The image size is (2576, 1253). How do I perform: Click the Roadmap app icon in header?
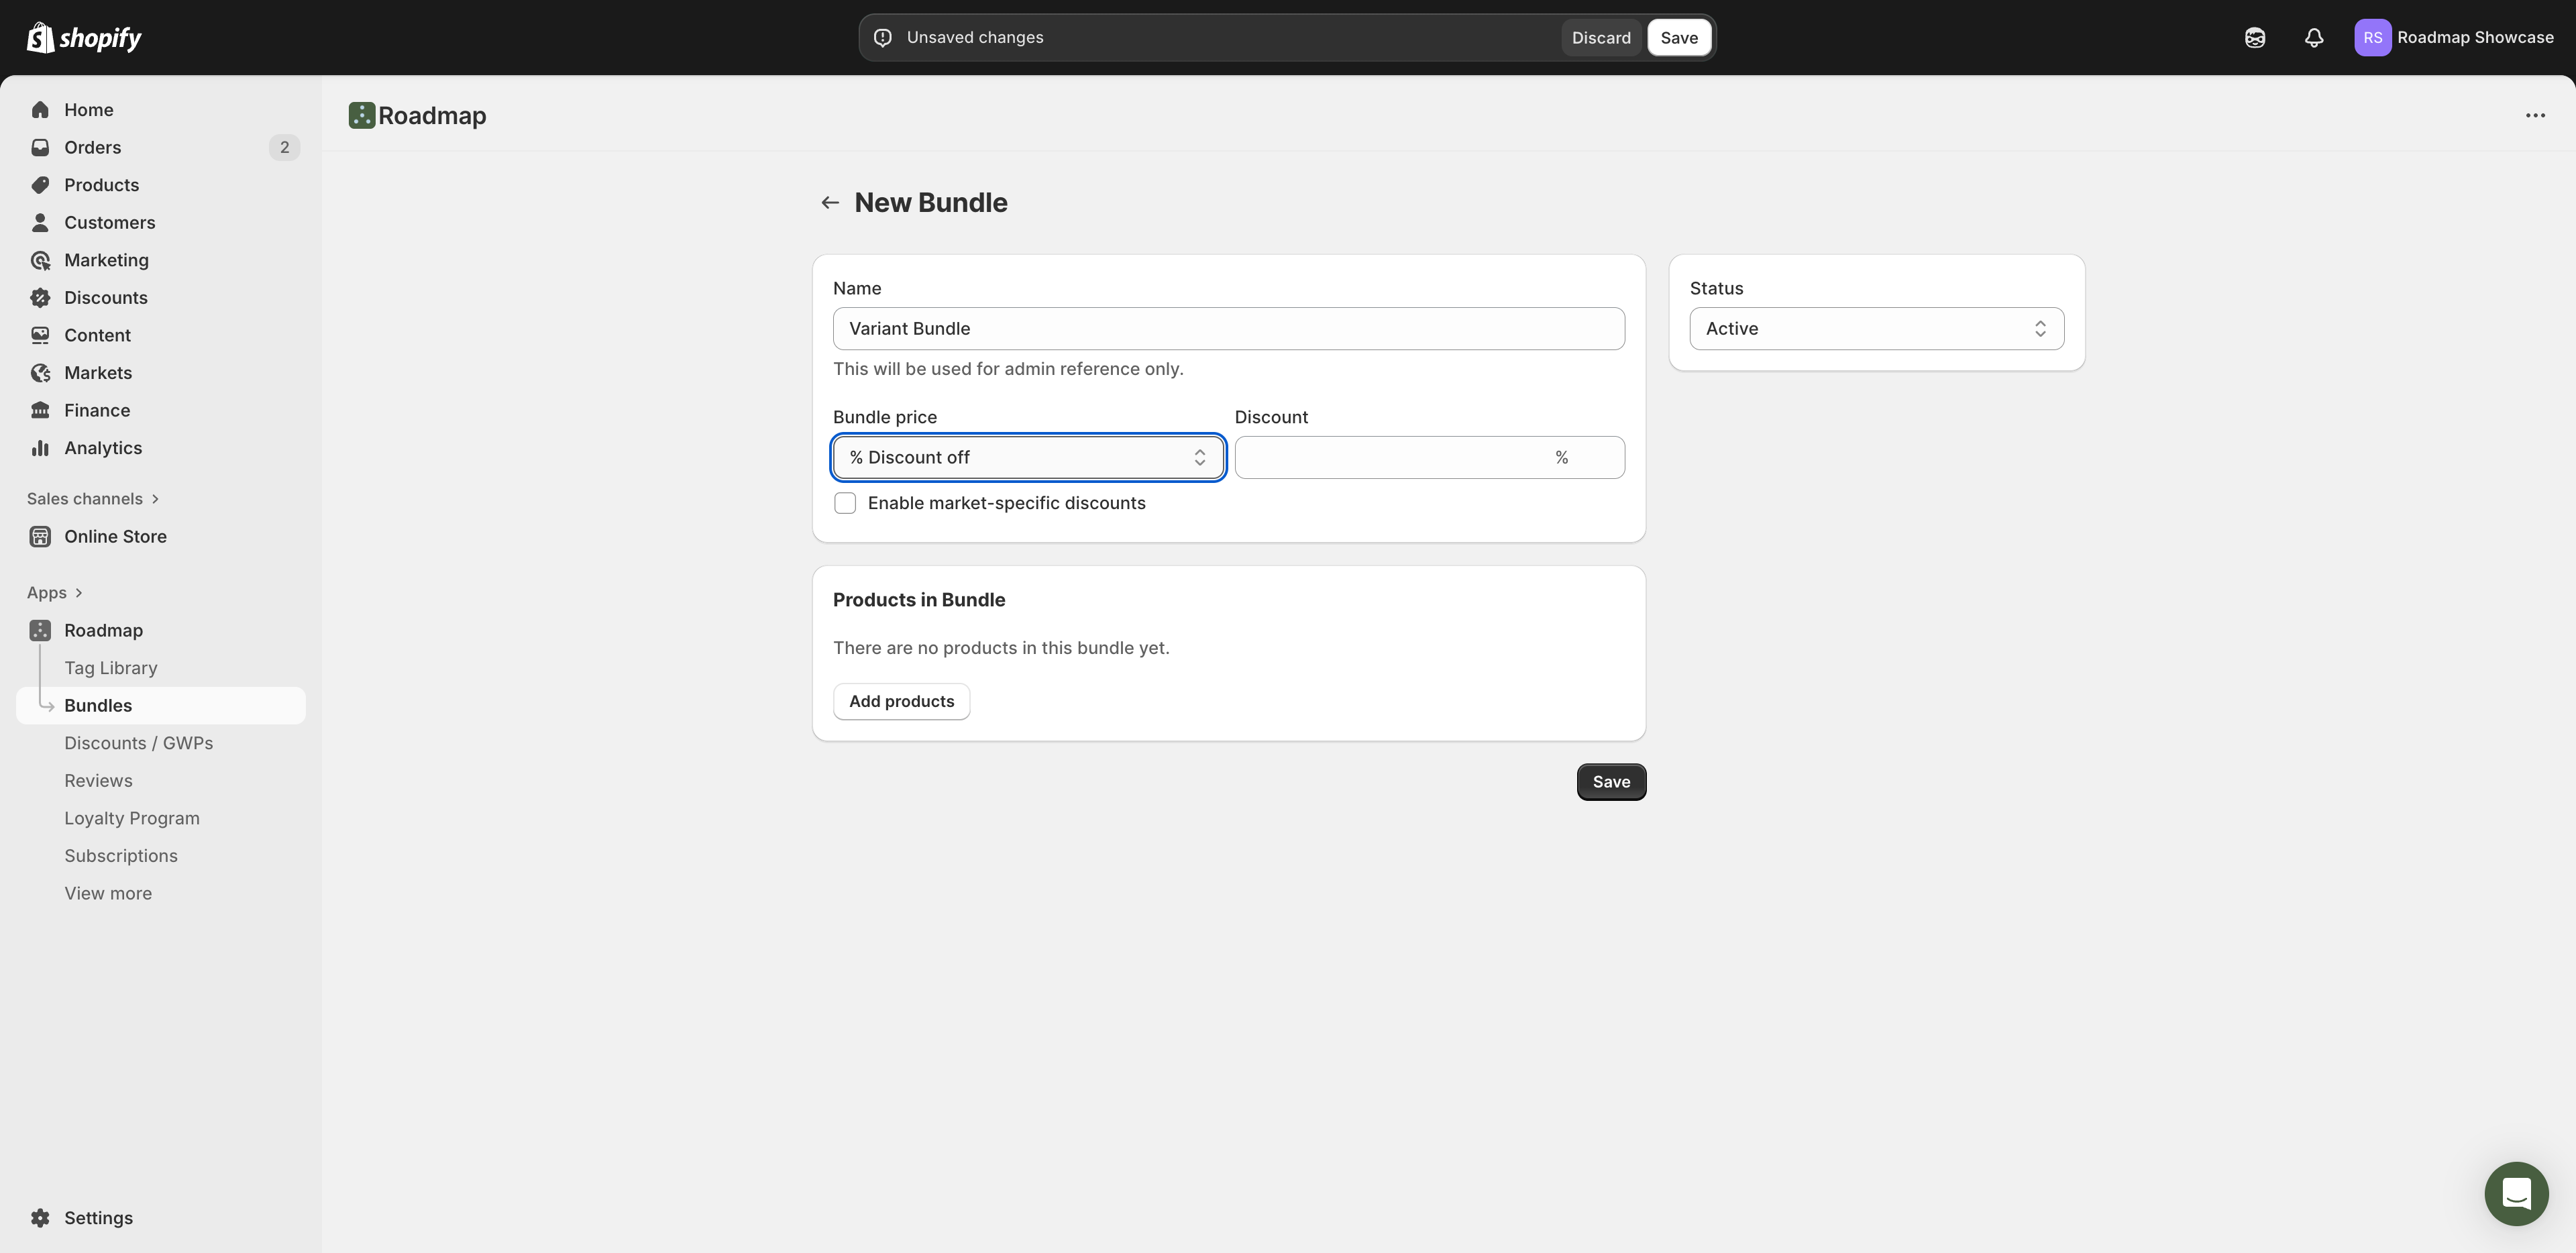pos(361,116)
